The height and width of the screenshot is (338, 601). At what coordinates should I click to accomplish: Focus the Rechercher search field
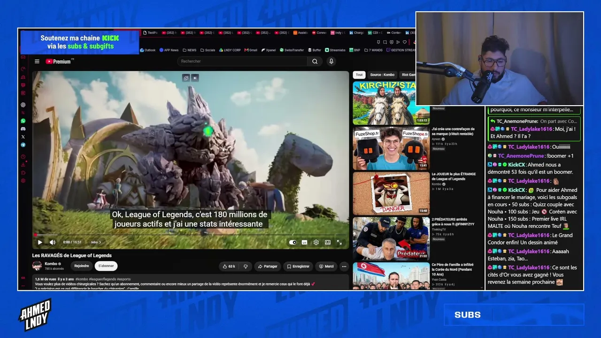[x=242, y=61]
